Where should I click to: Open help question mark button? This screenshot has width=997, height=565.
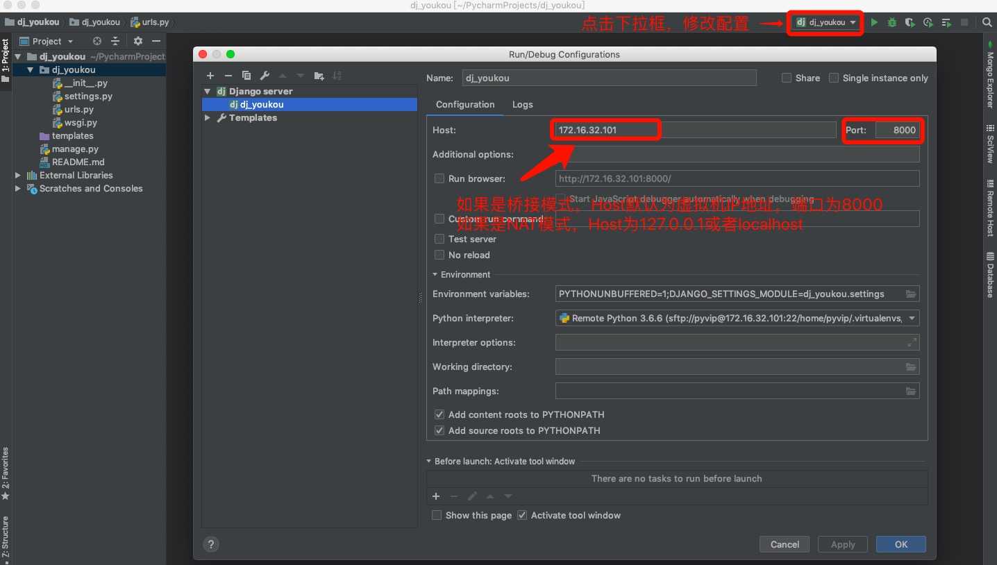[211, 544]
